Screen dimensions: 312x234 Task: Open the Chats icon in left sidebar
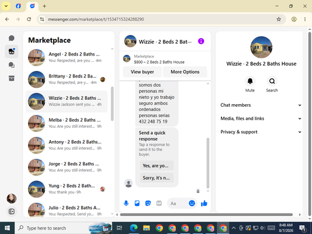(x=11, y=38)
